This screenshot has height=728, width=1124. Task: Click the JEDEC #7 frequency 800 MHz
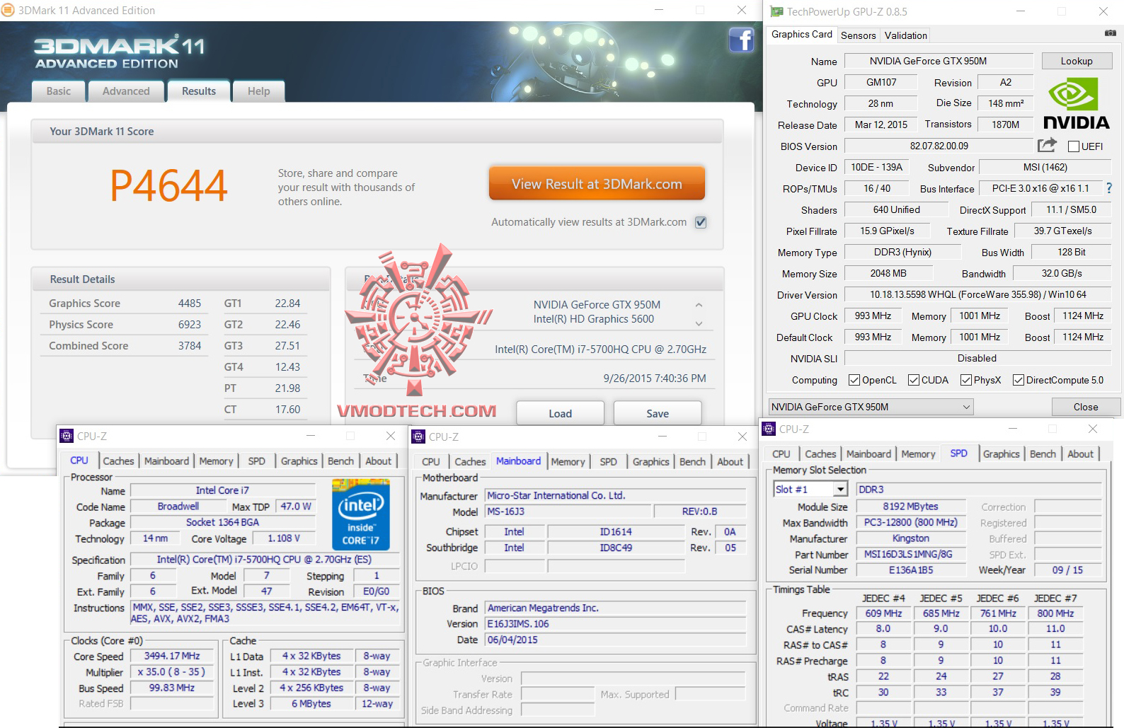[x=1055, y=613]
